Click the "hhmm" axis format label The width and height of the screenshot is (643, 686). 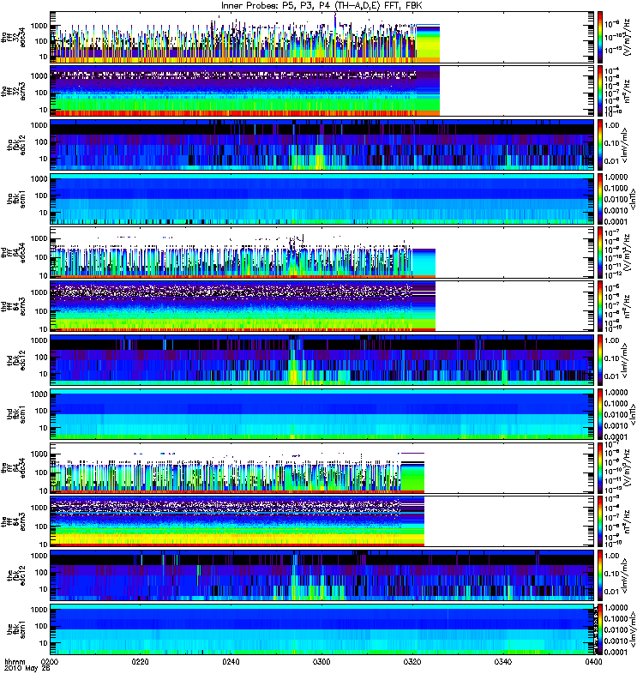pyautogui.click(x=15, y=662)
